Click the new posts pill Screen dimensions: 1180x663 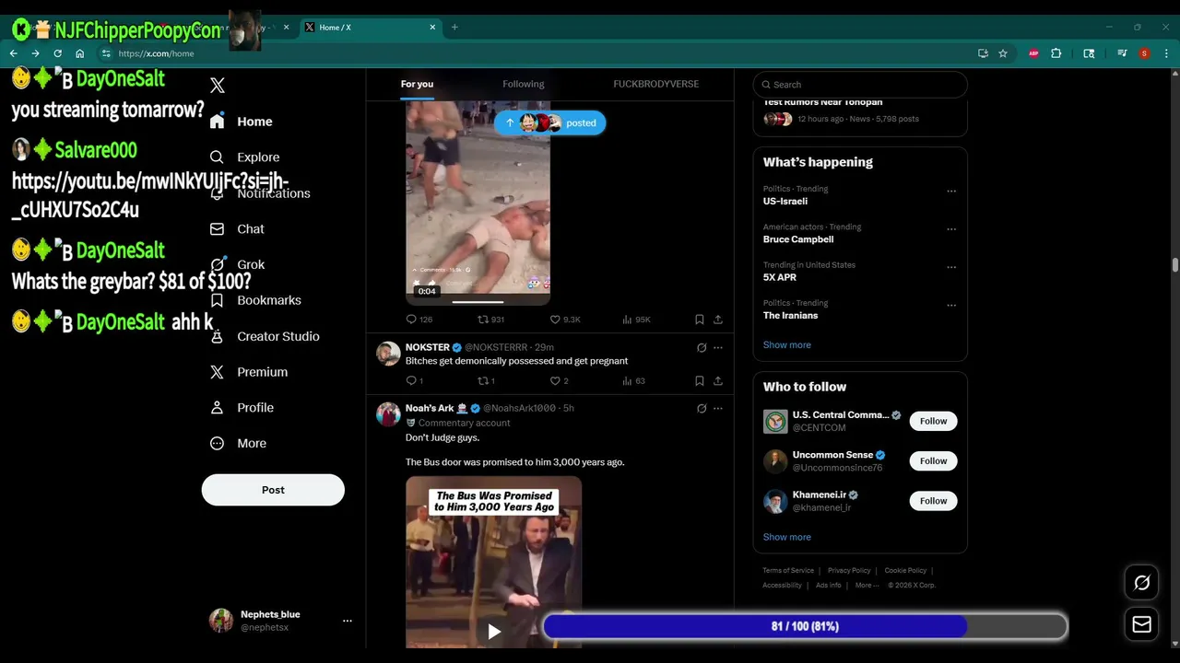coord(550,122)
